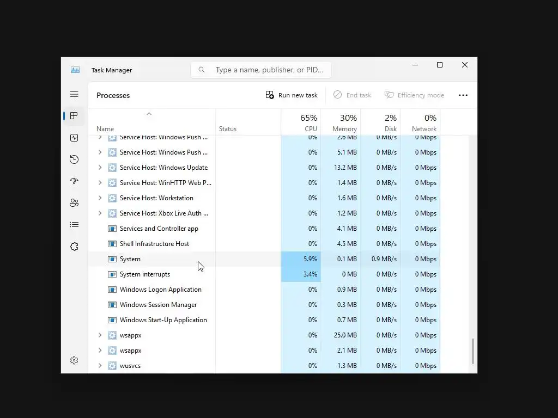
Task: Click the Shell Infrastructure Host icon
Action: coord(112,244)
